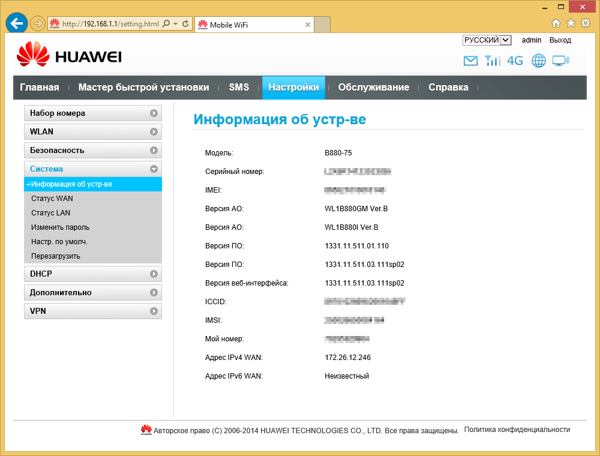Click the globe internet connection icon
The image size is (600, 456).
[x=538, y=61]
